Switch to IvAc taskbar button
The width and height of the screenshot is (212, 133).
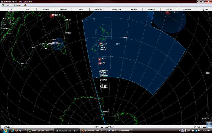coord(40,131)
